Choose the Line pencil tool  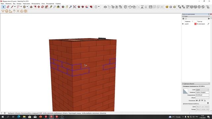tap(12, 7)
